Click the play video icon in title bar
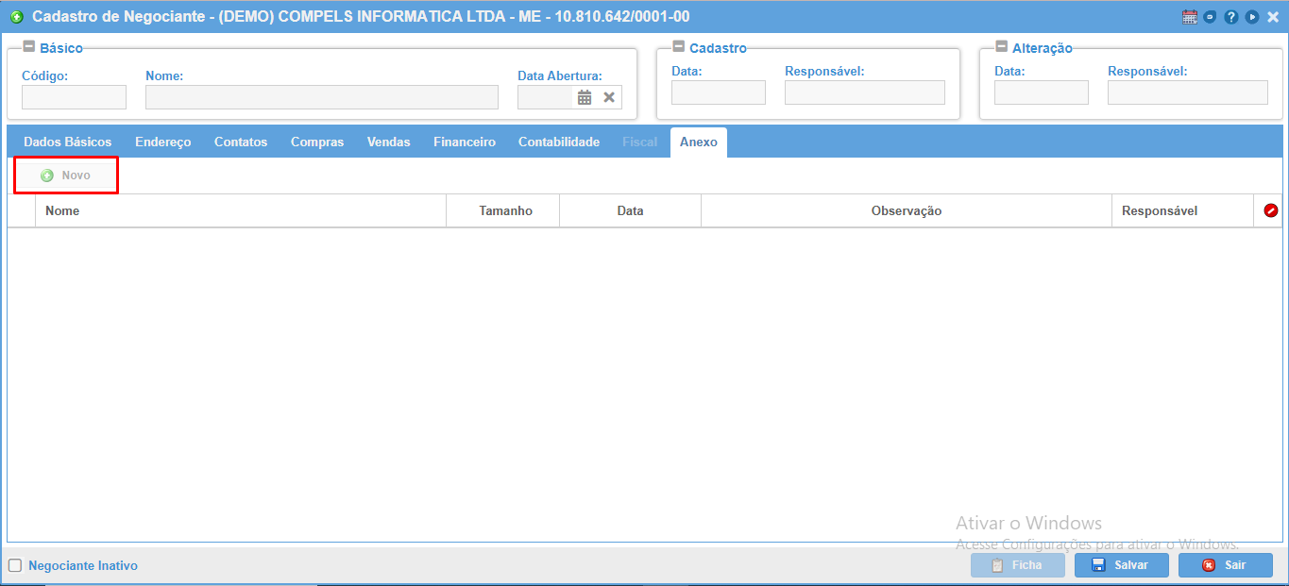The height and width of the screenshot is (586, 1289). pyautogui.click(x=1252, y=17)
